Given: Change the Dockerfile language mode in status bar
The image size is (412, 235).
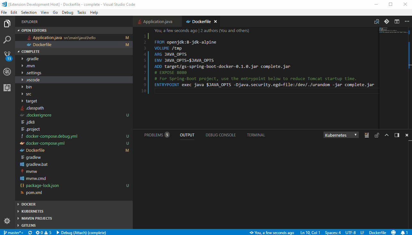Looking at the screenshot, I should pos(377,232).
